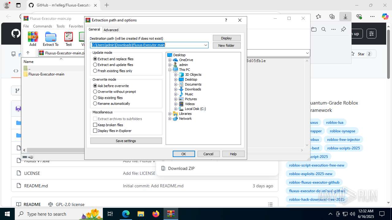The height and width of the screenshot is (220, 392).
Task: Open the WinRAR Commands menu
Action: click(x=43, y=26)
